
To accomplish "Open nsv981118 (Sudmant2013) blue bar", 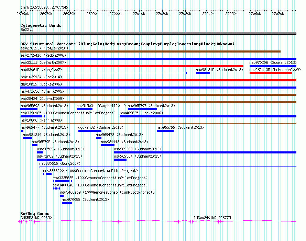I will [x=108, y=145].
